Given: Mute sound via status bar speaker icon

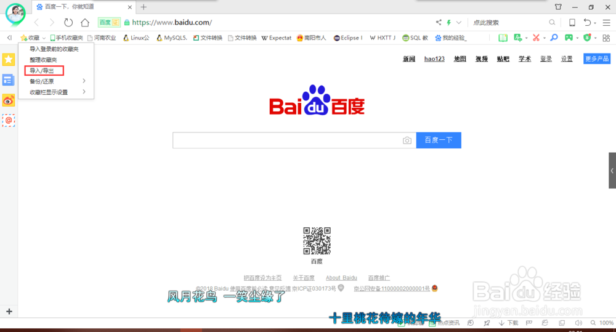Looking at the screenshot, I should tap(578, 323).
